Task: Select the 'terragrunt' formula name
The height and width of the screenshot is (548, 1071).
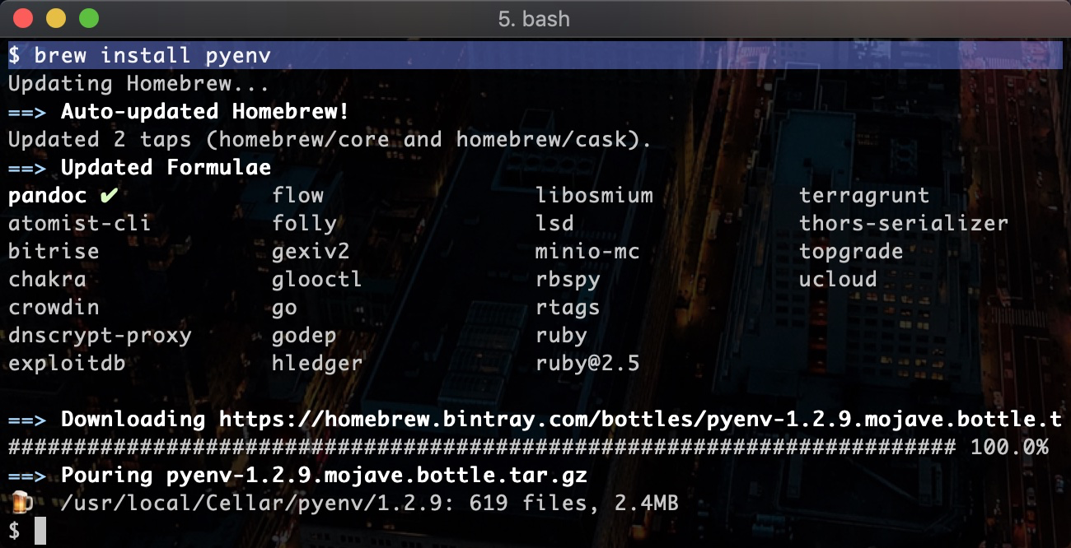Action: [x=864, y=196]
